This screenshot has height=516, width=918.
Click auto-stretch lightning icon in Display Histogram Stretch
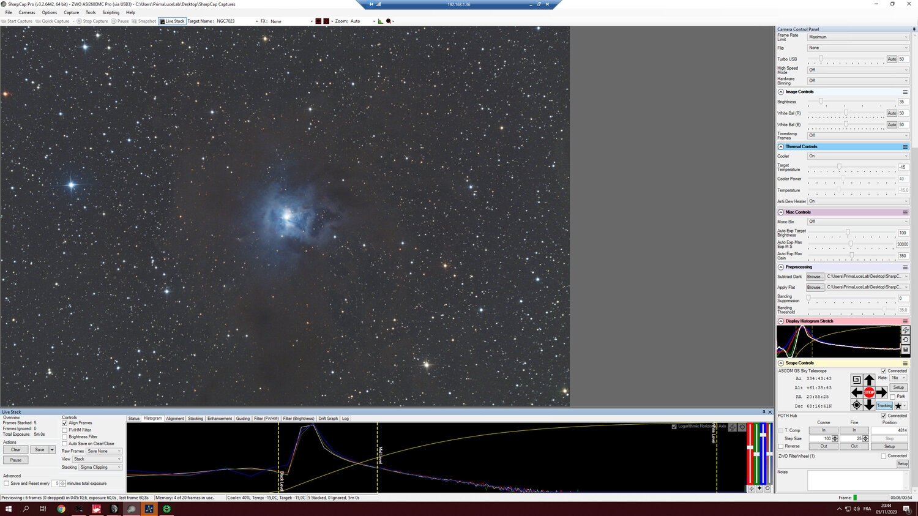(x=906, y=330)
